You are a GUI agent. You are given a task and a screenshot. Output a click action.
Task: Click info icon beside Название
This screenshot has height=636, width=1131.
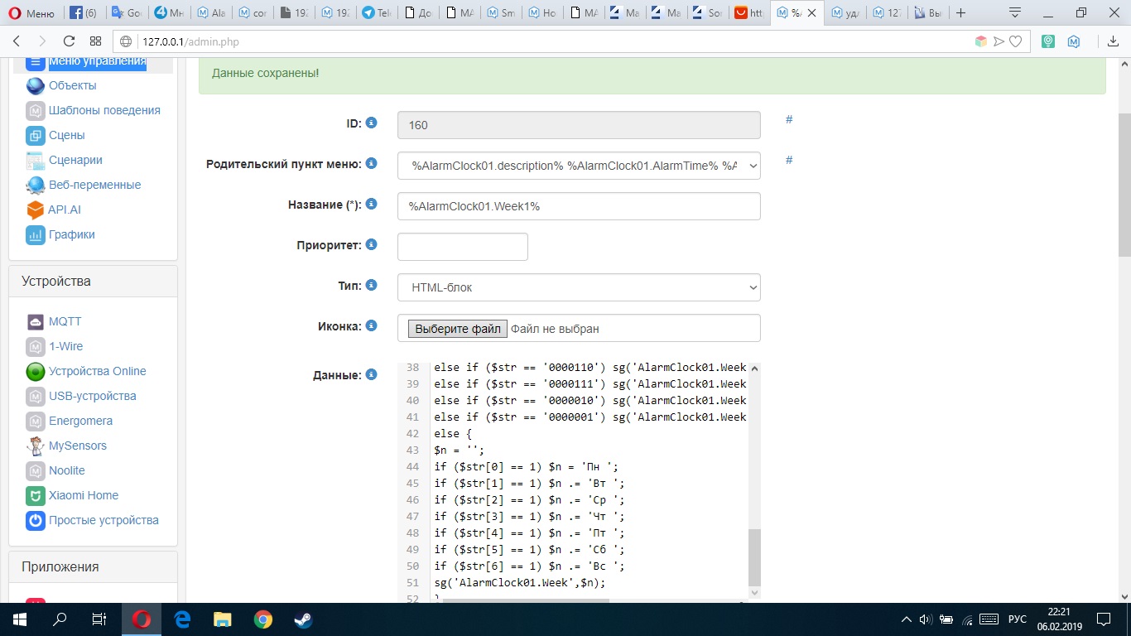point(372,204)
